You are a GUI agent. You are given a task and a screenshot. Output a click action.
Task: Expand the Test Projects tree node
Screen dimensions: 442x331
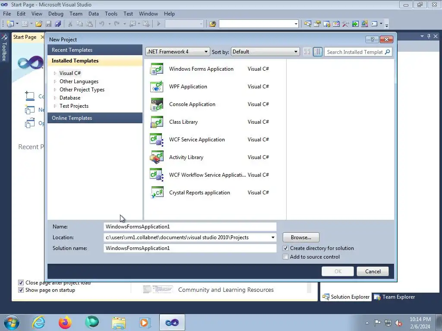(x=55, y=106)
